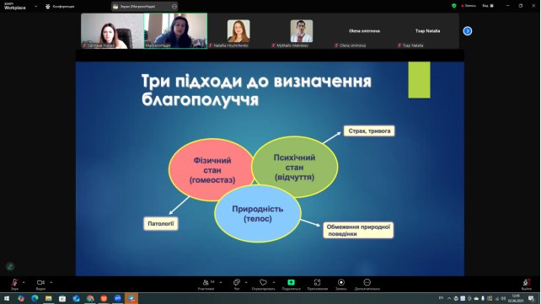Toggle the Видео camera button
This screenshot has height=304, width=541.
[x=40, y=283]
